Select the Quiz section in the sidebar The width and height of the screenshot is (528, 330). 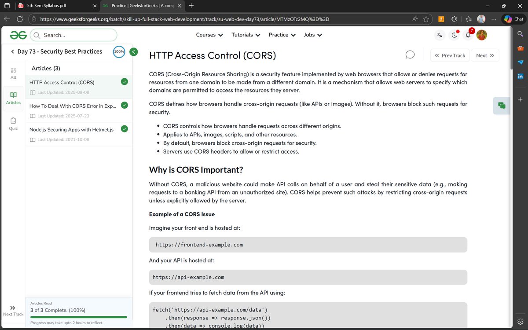click(13, 123)
